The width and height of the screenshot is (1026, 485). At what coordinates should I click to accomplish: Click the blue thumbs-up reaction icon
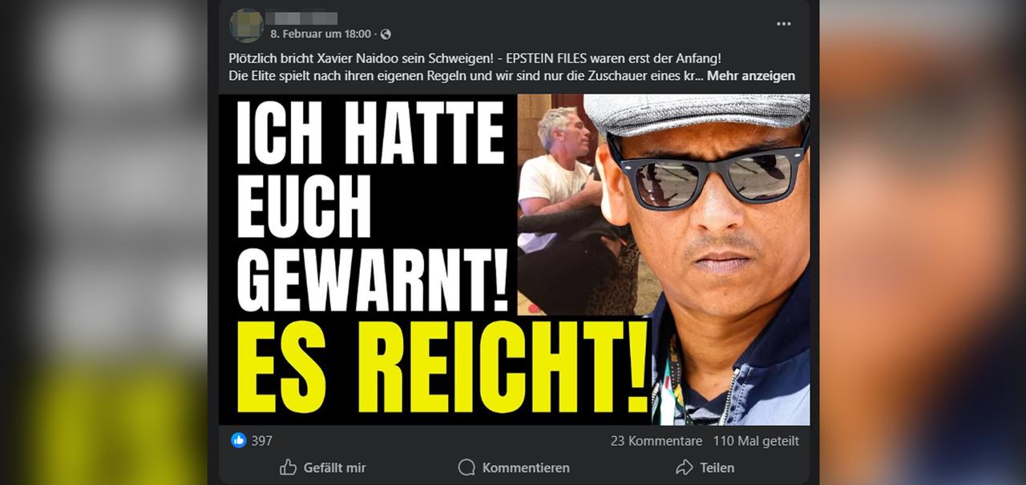coord(239,440)
